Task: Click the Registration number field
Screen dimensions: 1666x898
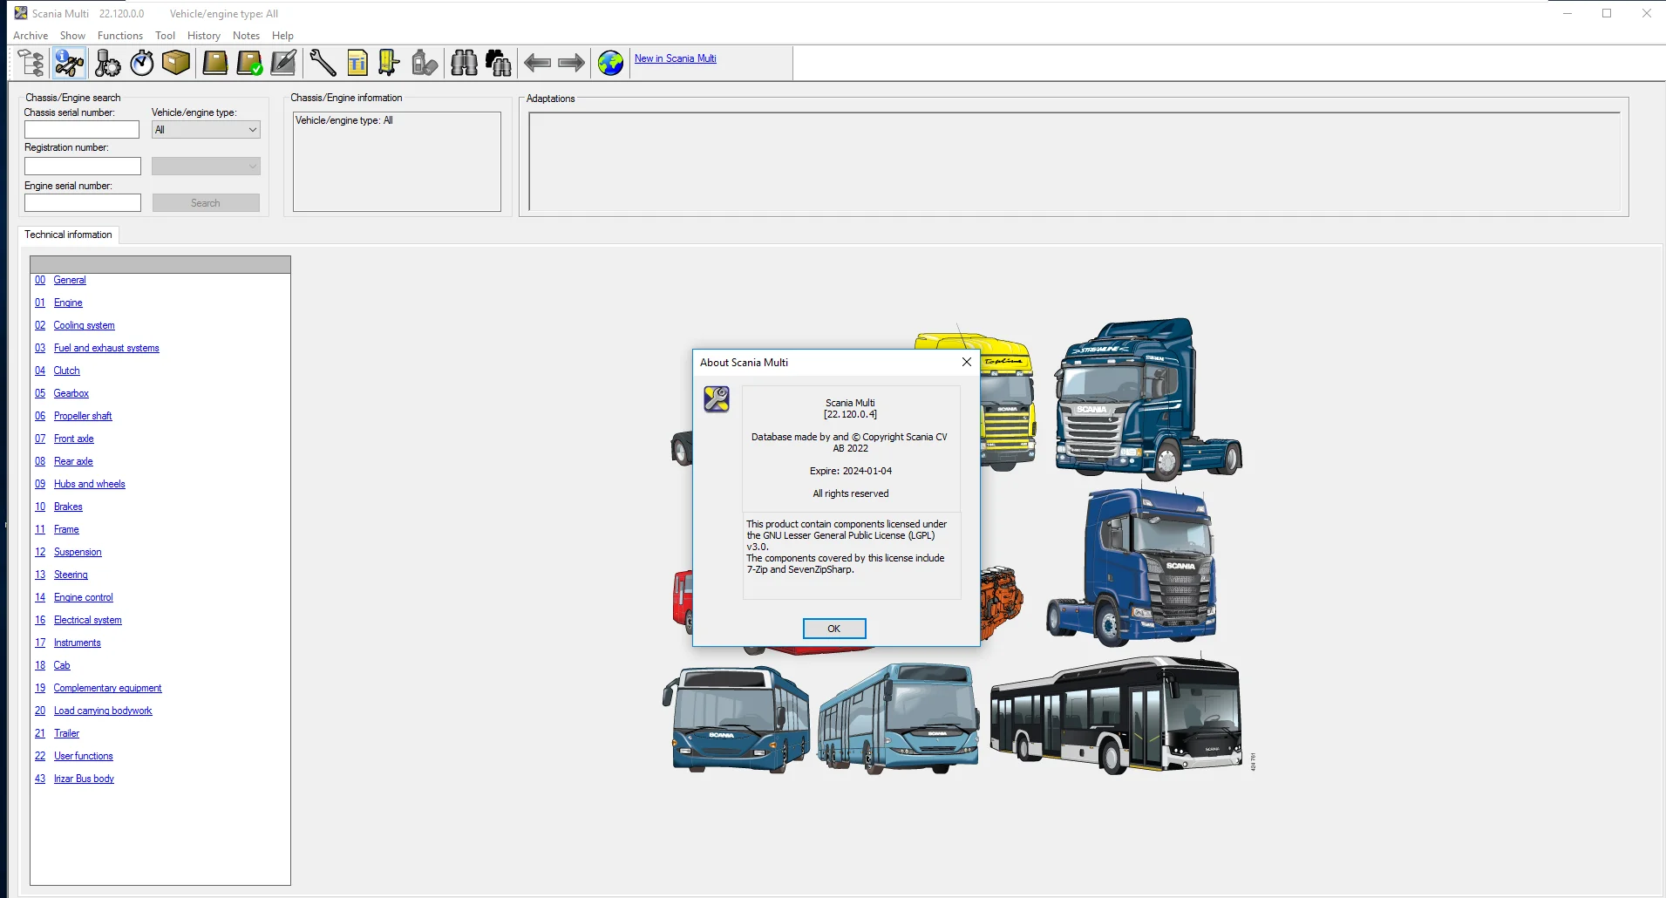Action: (x=83, y=166)
